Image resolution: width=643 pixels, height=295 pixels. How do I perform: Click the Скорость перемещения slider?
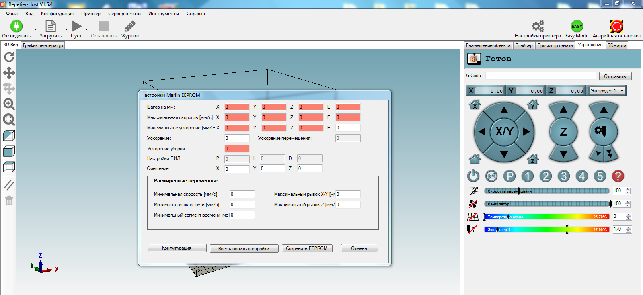[547, 191]
